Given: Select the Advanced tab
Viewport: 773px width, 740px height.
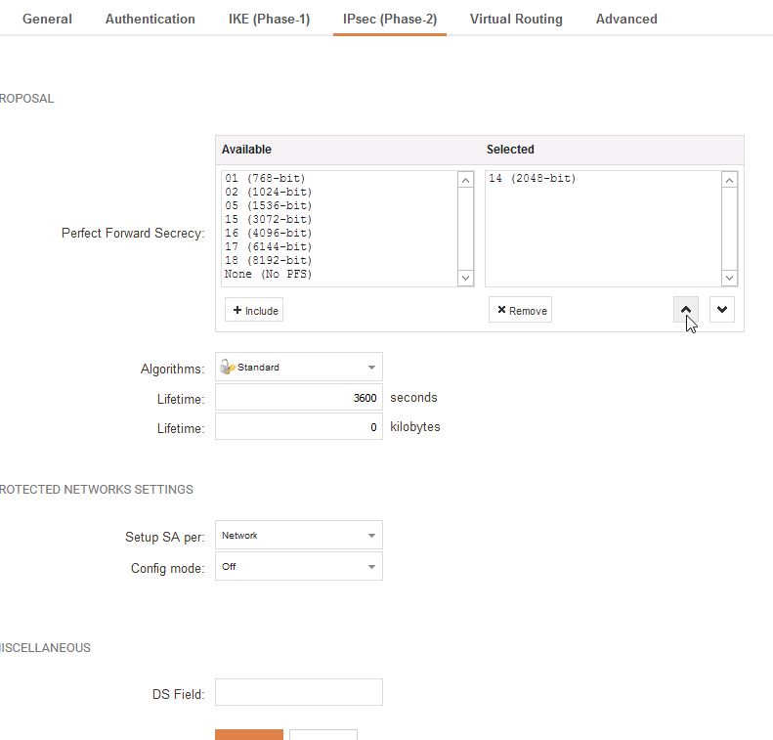Looking at the screenshot, I should [x=626, y=19].
